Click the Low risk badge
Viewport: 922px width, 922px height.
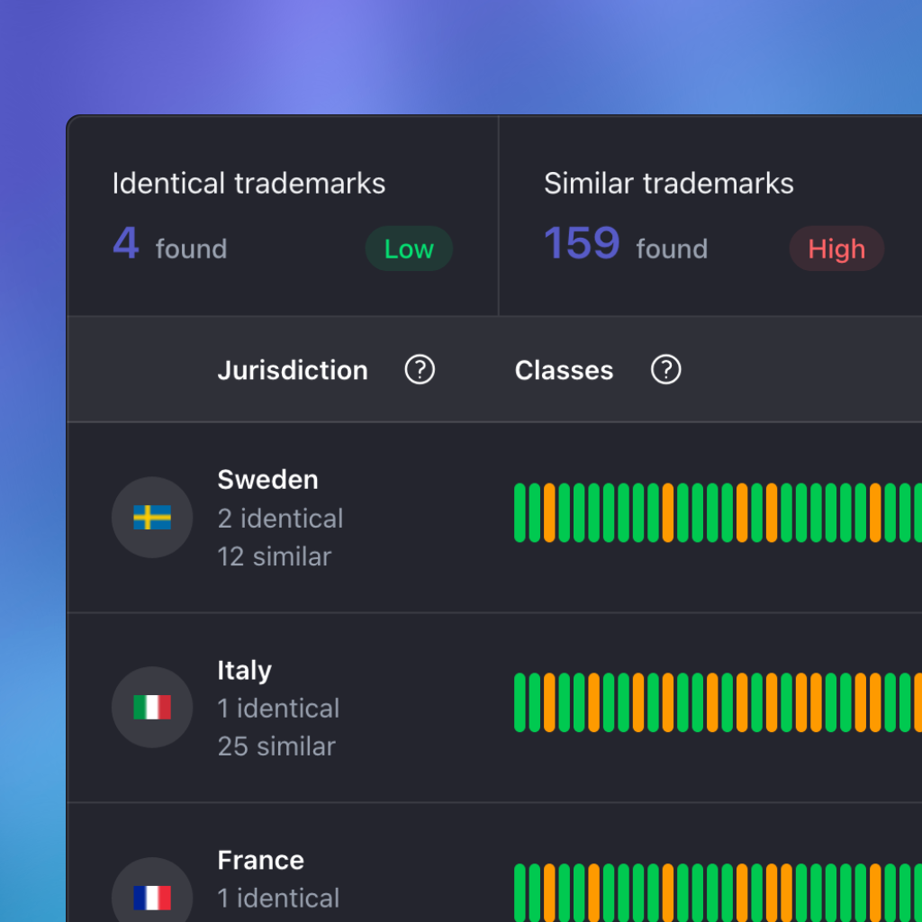point(409,249)
